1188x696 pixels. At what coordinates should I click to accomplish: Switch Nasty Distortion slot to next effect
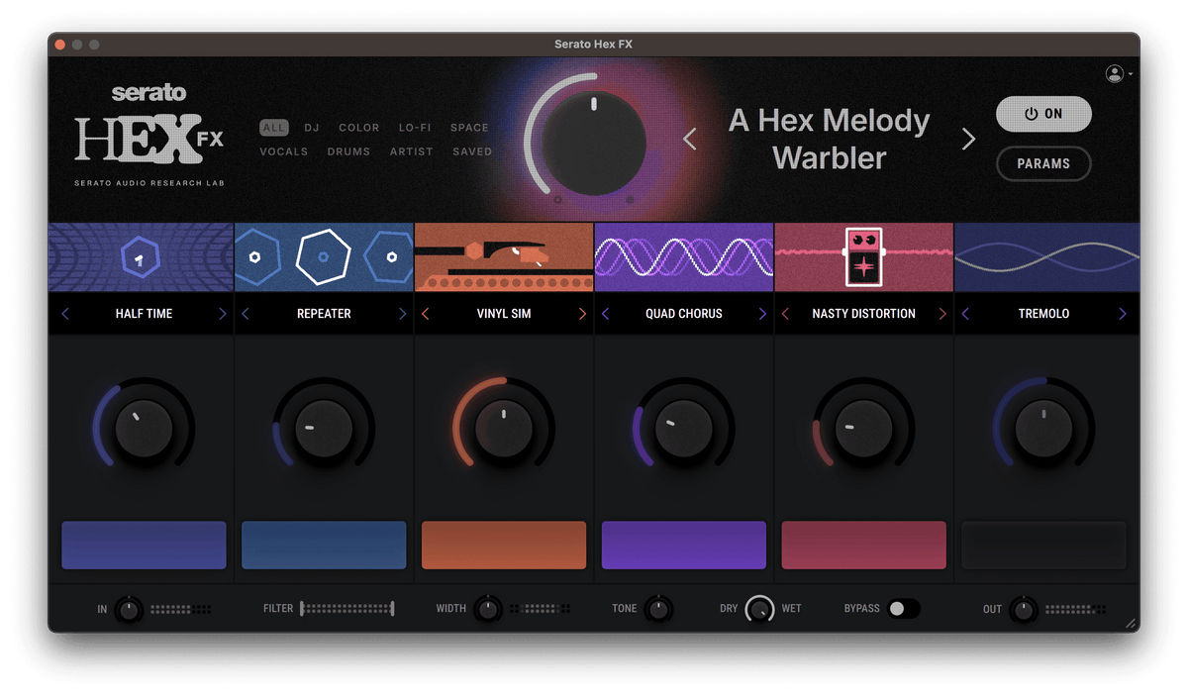[x=942, y=314]
